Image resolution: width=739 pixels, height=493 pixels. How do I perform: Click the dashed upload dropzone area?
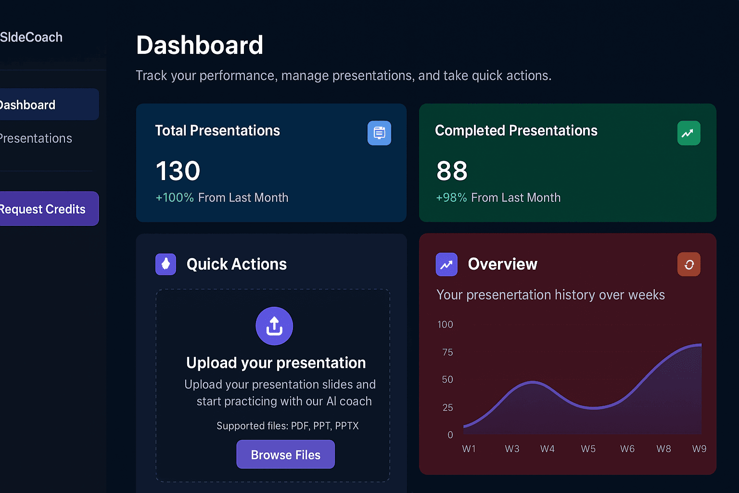coord(272,385)
